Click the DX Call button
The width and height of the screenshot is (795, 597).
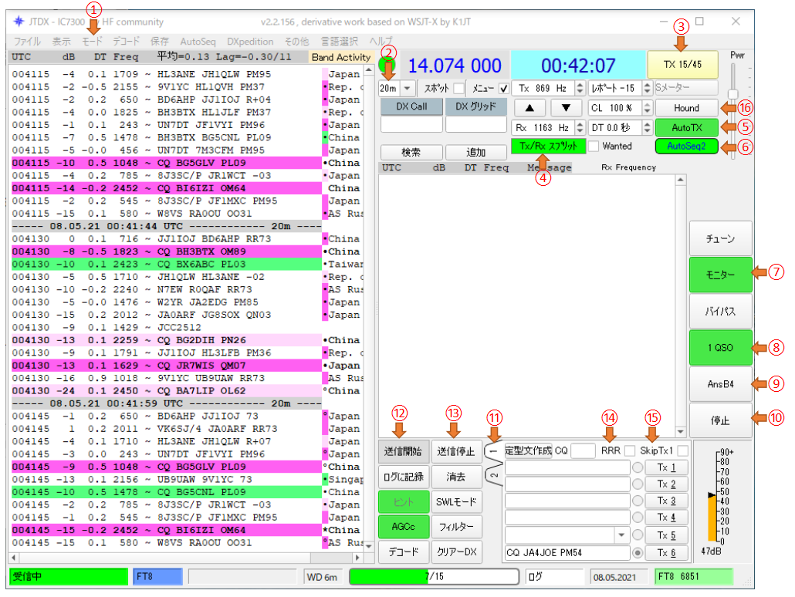(411, 106)
